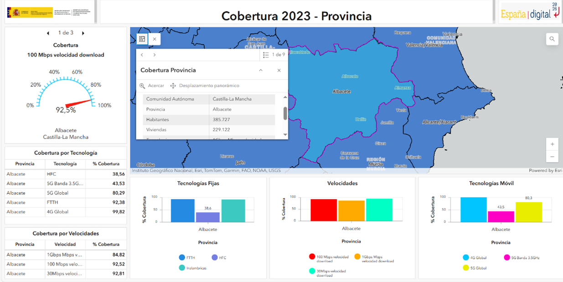
Task: Click Castilla-La Mancha value in popup
Action: coord(232,99)
